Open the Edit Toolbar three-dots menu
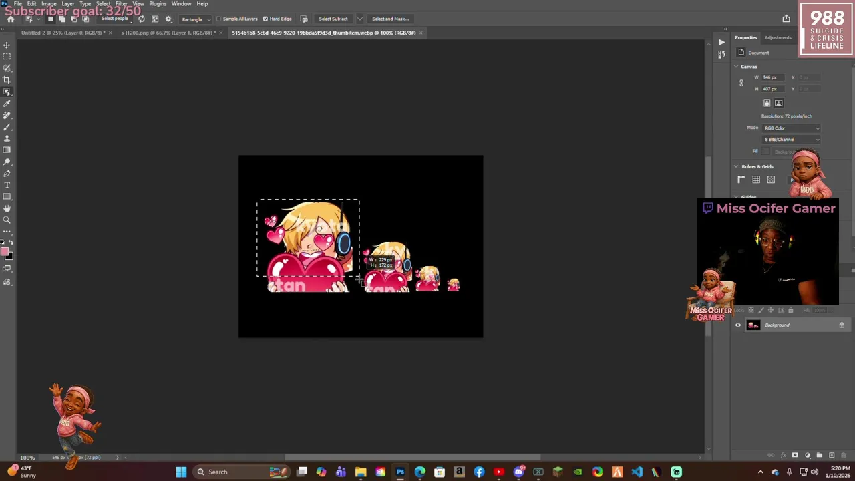855x481 pixels. [7, 231]
